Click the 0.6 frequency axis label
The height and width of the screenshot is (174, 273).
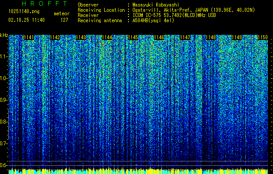[x=3, y=165]
